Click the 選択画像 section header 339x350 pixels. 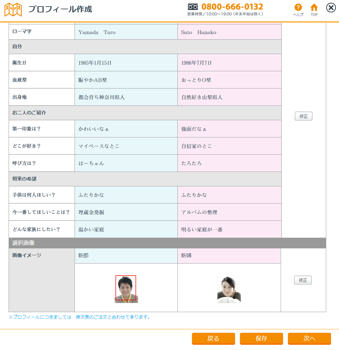point(167,243)
